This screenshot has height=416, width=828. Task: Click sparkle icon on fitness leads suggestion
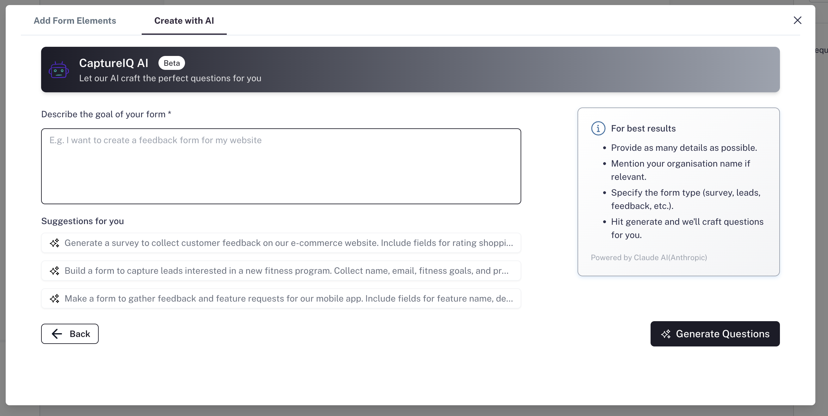click(x=54, y=271)
